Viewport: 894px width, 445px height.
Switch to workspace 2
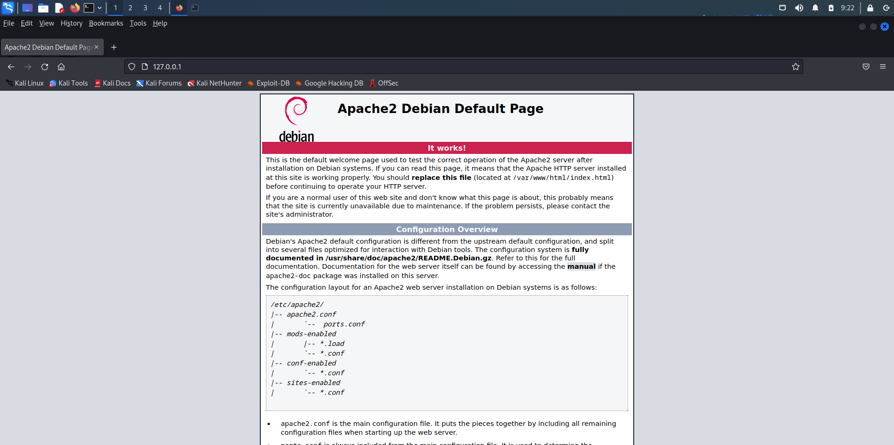[130, 8]
